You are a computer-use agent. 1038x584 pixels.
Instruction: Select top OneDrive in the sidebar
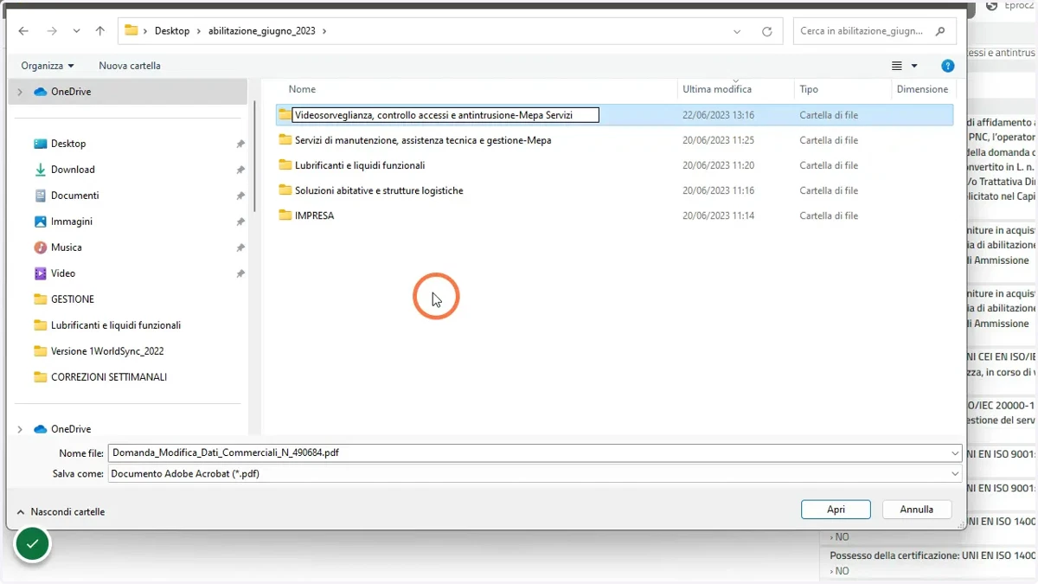(70, 92)
